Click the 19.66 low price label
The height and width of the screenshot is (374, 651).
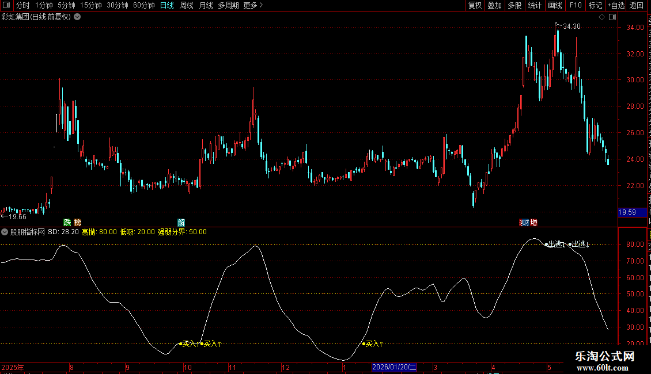tap(17, 217)
